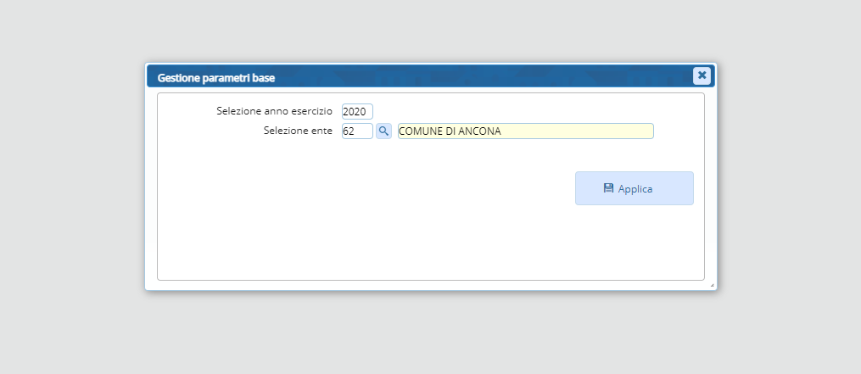Click the word Applica on the button

point(635,189)
